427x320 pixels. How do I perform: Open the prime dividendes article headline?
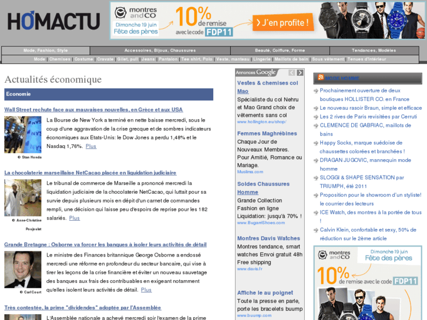tap(83, 308)
